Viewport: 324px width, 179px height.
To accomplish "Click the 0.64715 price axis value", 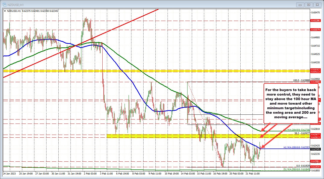I will pos(315,46).
